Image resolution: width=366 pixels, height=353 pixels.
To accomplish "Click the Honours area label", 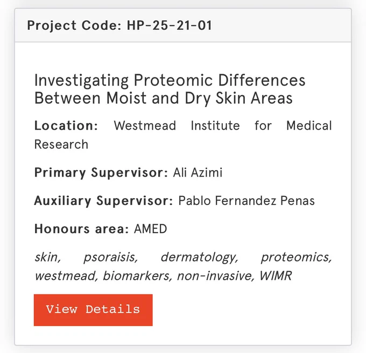I will click(81, 229).
